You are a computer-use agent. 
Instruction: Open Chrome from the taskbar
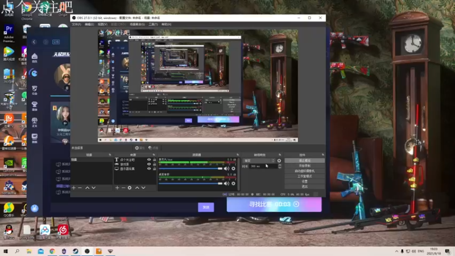point(52,251)
